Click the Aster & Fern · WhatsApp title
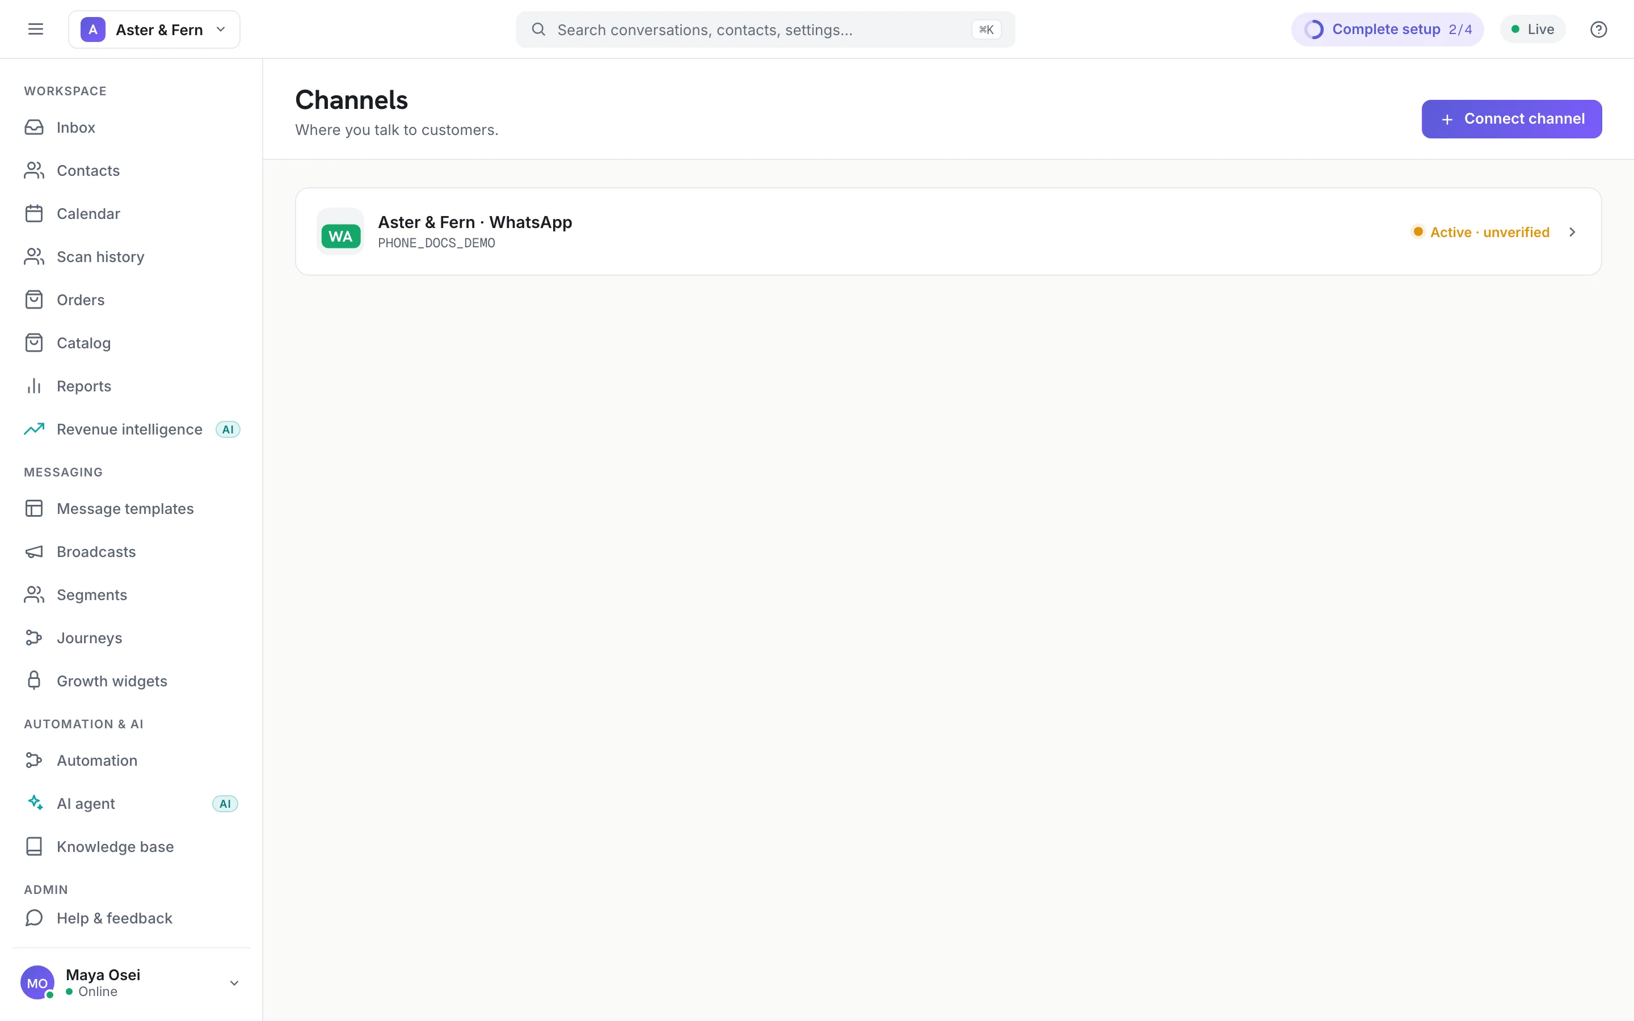 [475, 222]
